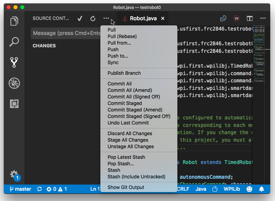This screenshot has width=275, height=201.
Task: Open the Source Control view
Action: [14, 62]
